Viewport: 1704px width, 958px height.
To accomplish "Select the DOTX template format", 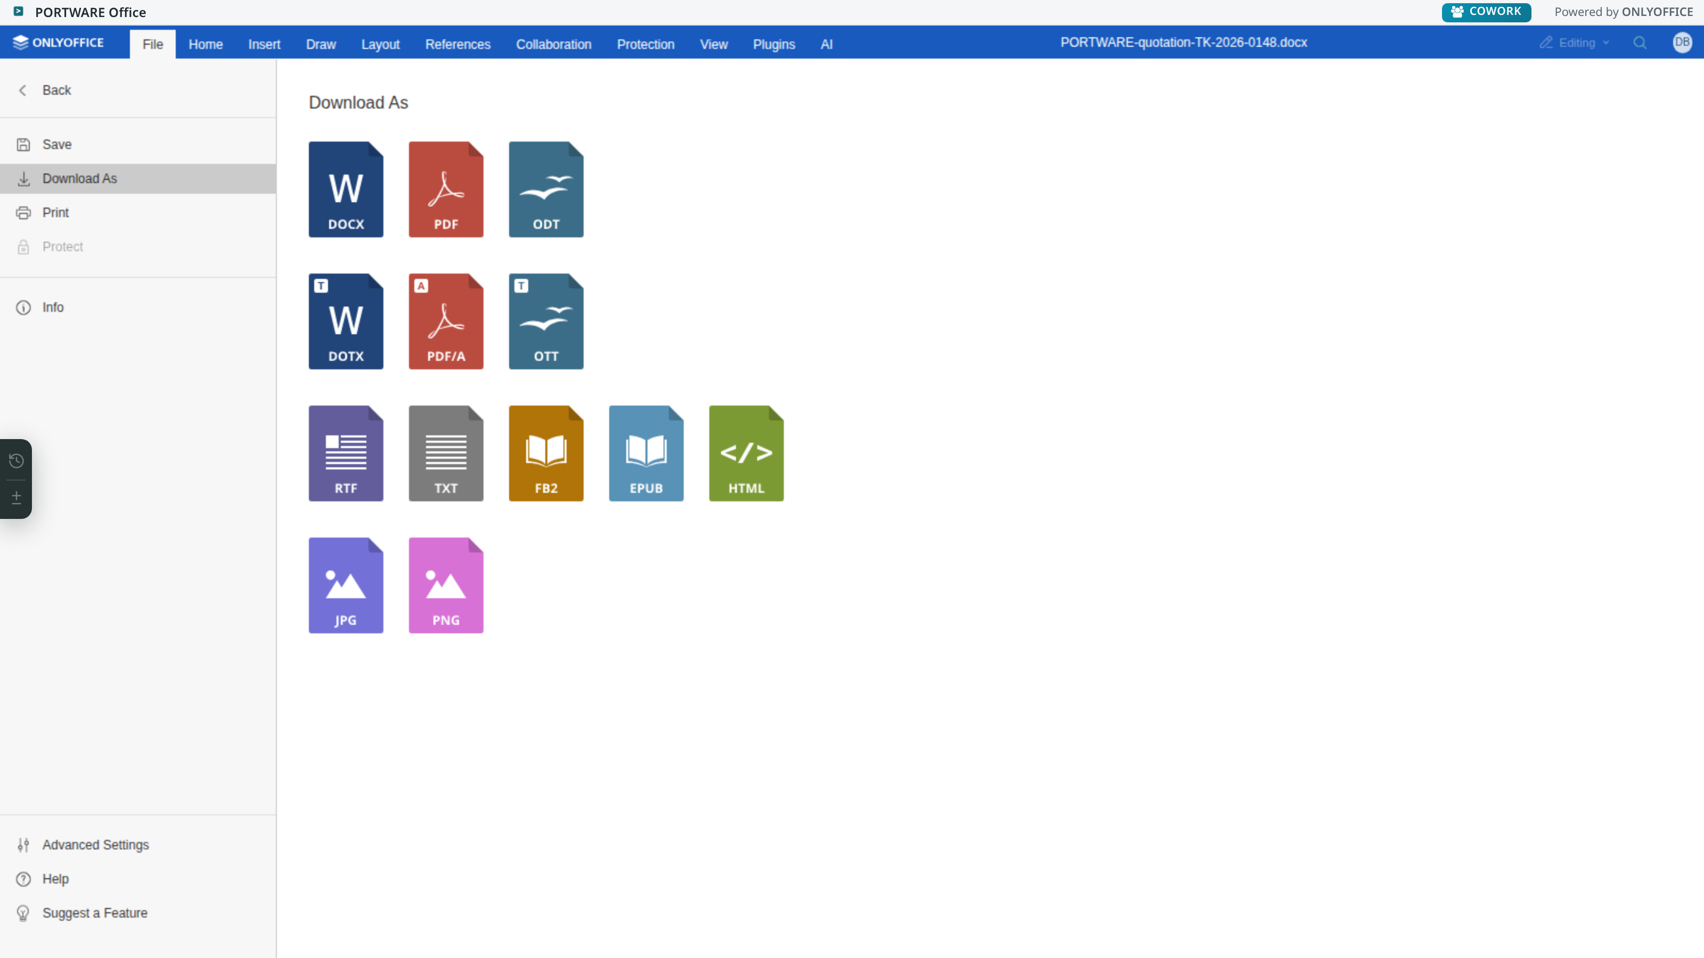I will click(346, 321).
